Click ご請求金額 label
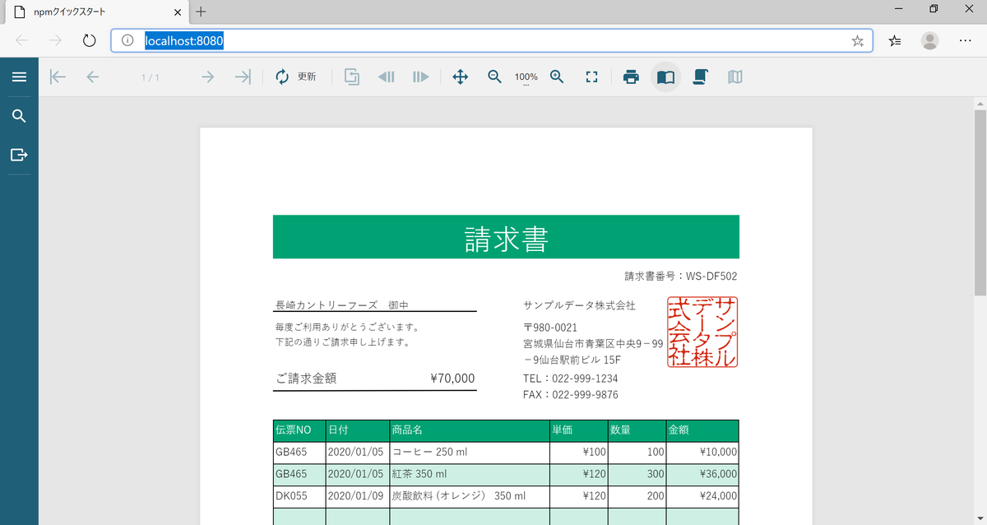Screen dimensions: 987x525 click(x=306, y=379)
